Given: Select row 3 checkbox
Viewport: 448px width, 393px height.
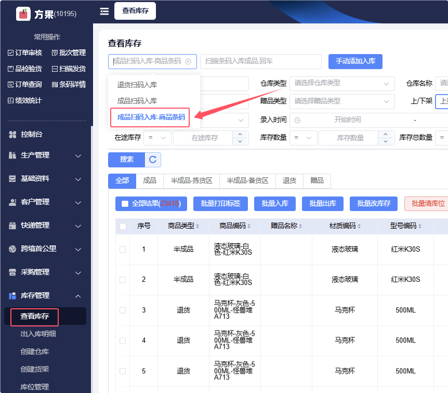Looking at the screenshot, I should (x=123, y=310).
